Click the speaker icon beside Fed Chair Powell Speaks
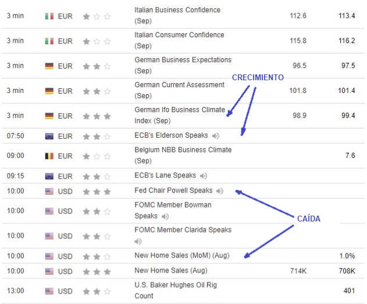The image size is (367, 304). (219, 191)
